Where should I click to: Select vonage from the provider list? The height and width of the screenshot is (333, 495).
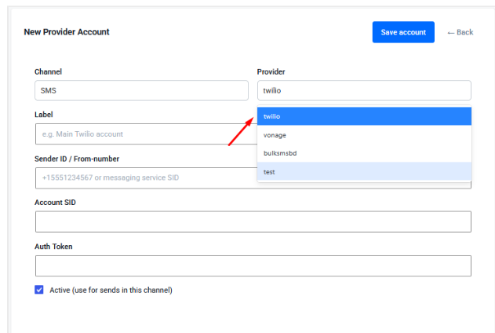click(x=364, y=135)
